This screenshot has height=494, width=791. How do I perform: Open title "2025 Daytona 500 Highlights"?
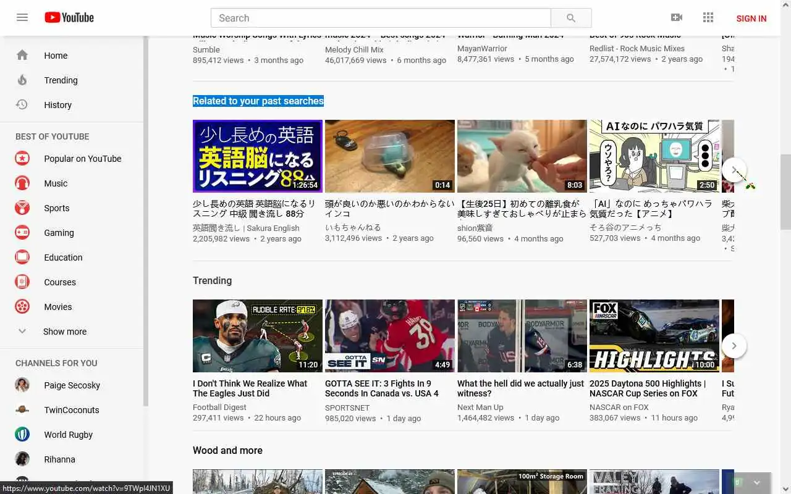[648, 388]
